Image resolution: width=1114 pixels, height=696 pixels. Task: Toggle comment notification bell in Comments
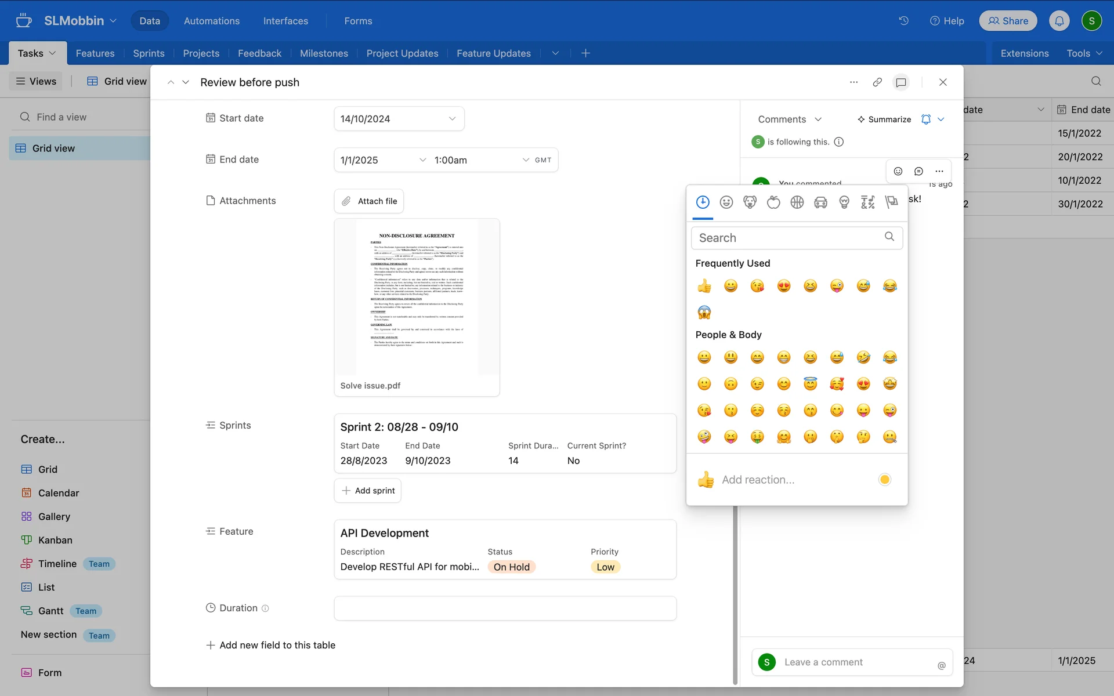pyautogui.click(x=926, y=119)
